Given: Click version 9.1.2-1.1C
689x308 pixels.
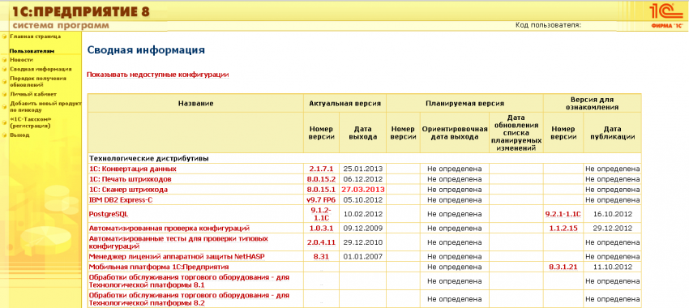Looking at the screenshot, I should tap(321, 214).
